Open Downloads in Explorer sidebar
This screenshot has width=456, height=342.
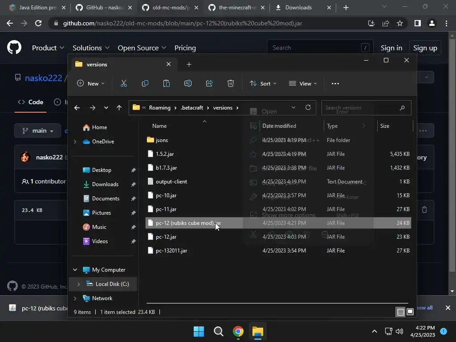pyautogui.click(x=105, y=184)
